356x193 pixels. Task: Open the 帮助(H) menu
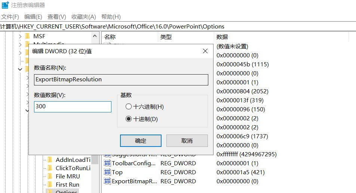pyautogui.click(x=111, y=17)
